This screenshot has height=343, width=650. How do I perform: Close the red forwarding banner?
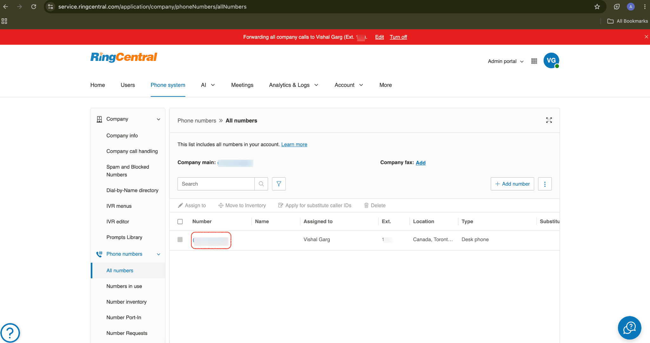tap(646, 37)
